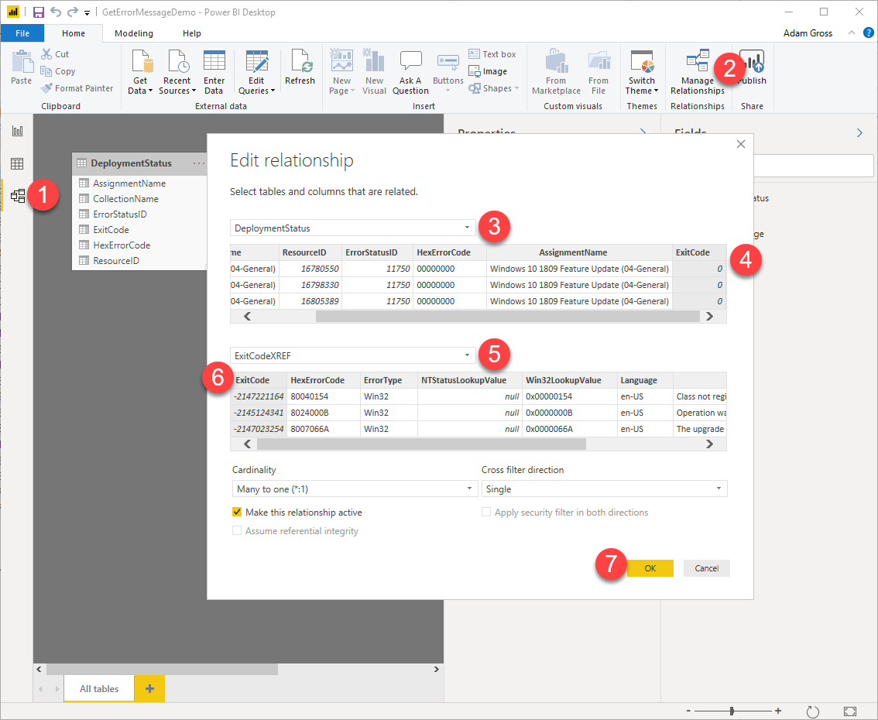Uncheck Make this relationship active
The width and height of the screenshot is (878, 720).
(x=238, y=513)
